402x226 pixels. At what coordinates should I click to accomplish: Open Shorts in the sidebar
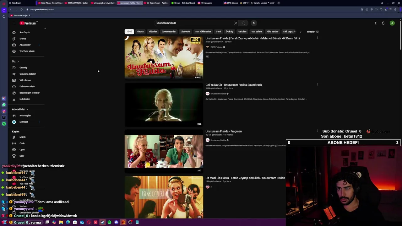click(x=23, y=39)
